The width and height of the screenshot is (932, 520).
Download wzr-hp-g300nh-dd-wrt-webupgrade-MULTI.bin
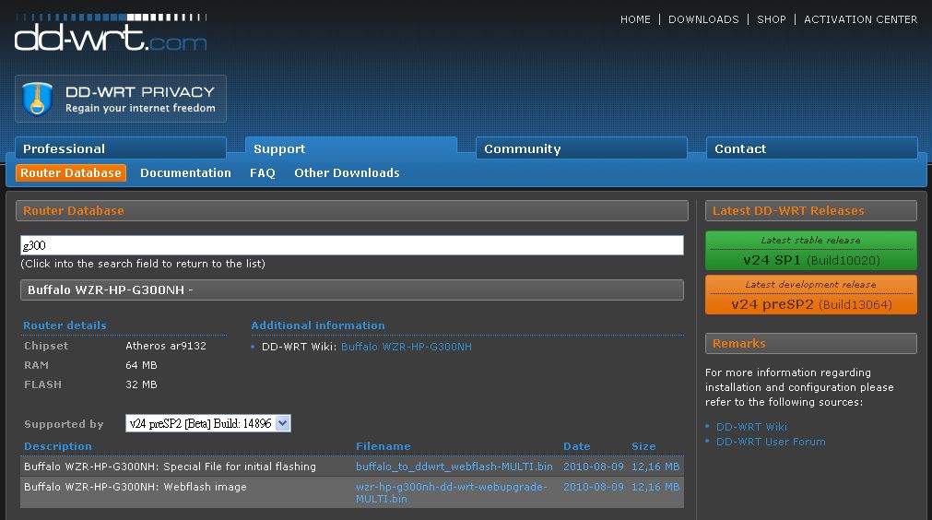451,492
